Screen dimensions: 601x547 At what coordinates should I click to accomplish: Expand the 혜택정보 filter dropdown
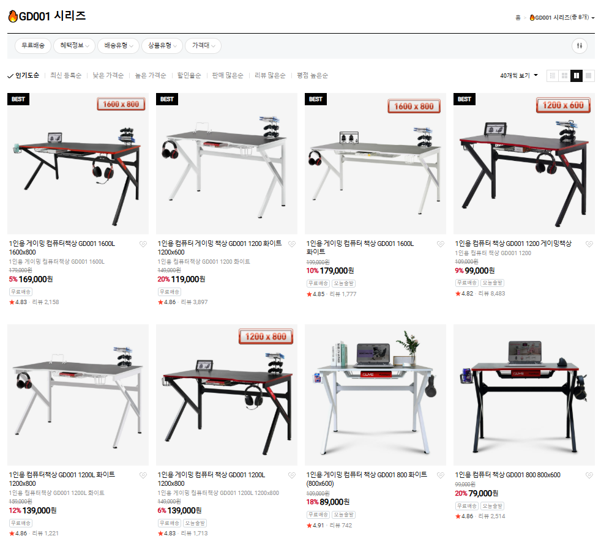[74, 46]
